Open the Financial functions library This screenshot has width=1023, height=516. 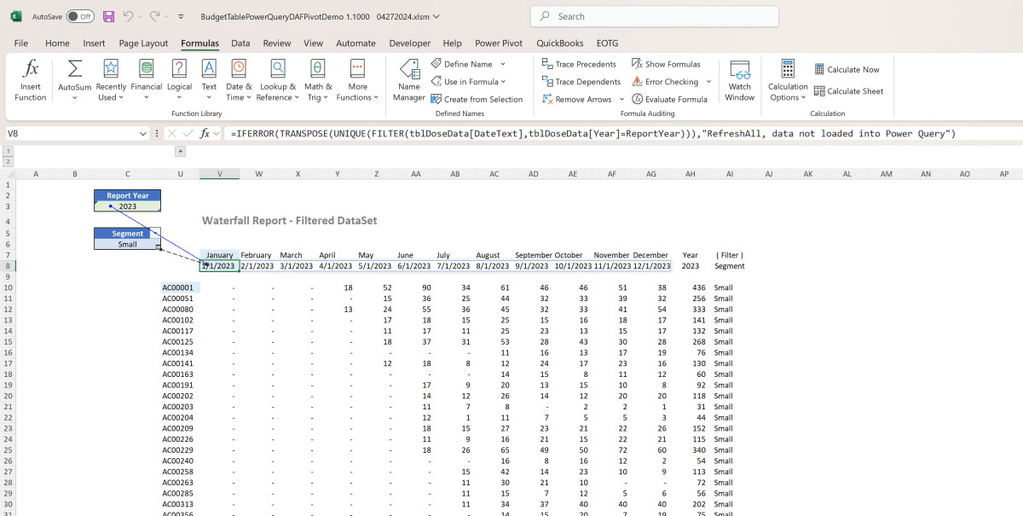tap(146, 81)
